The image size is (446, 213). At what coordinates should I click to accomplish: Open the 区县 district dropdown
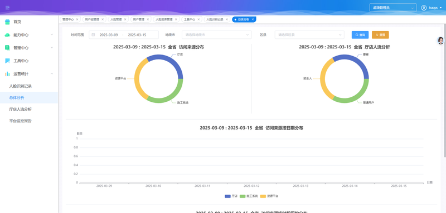(309, 35)
